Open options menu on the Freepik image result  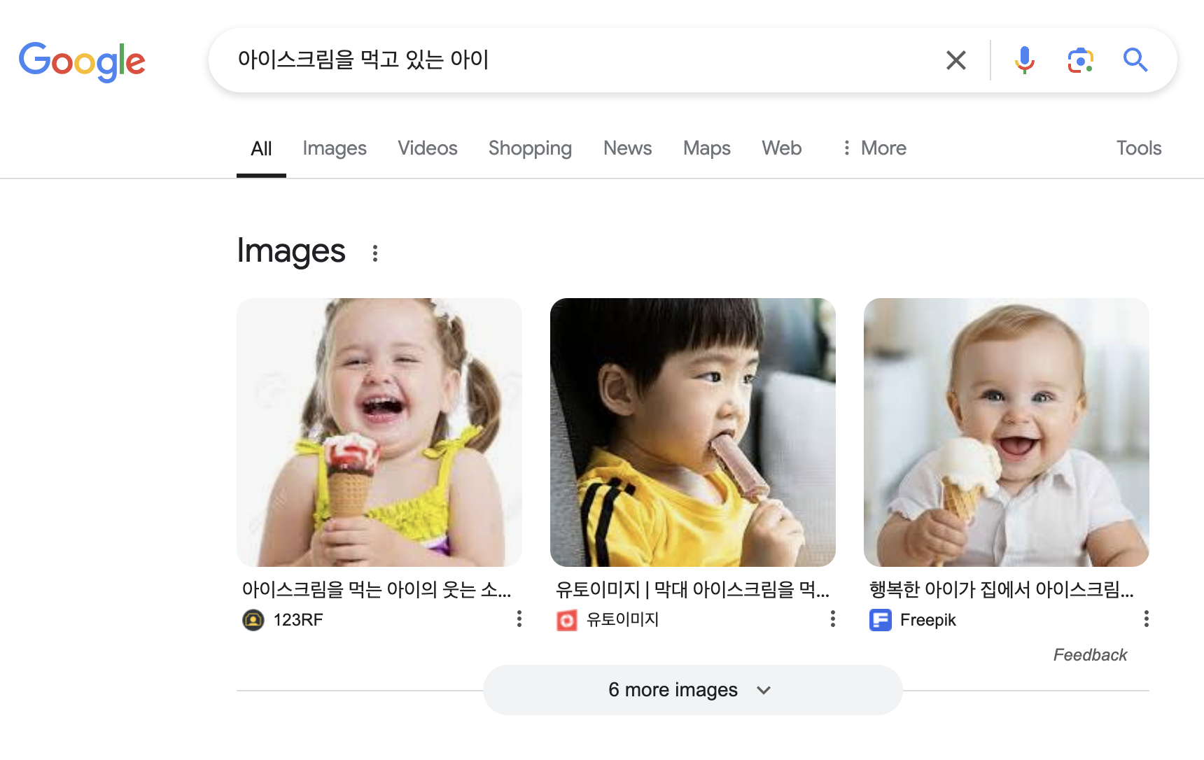click(x=1147, y=619)
